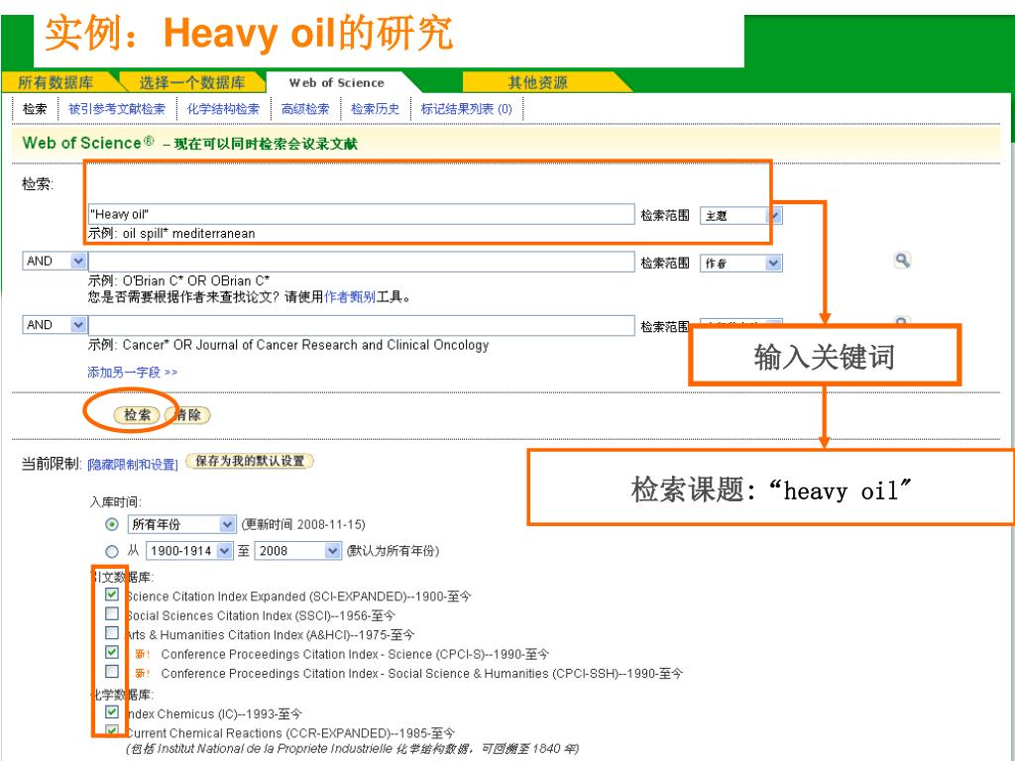Open the first AND operator dropdown
The width and height of the screenshot is (1015, 761).
(x=55, y=261)
